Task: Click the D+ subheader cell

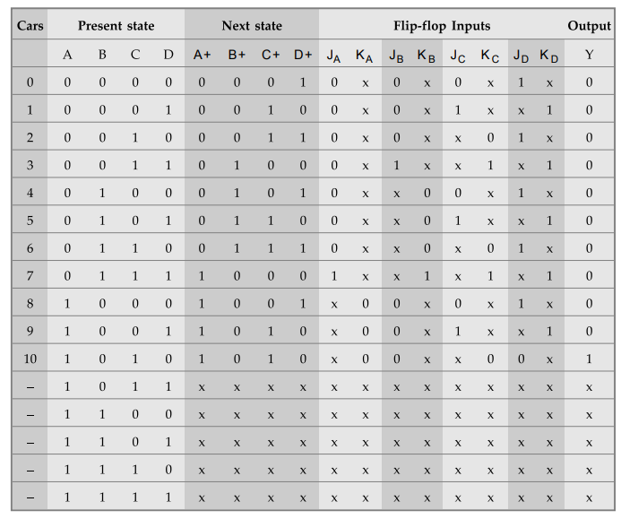Action: click(x=303, y=55)
